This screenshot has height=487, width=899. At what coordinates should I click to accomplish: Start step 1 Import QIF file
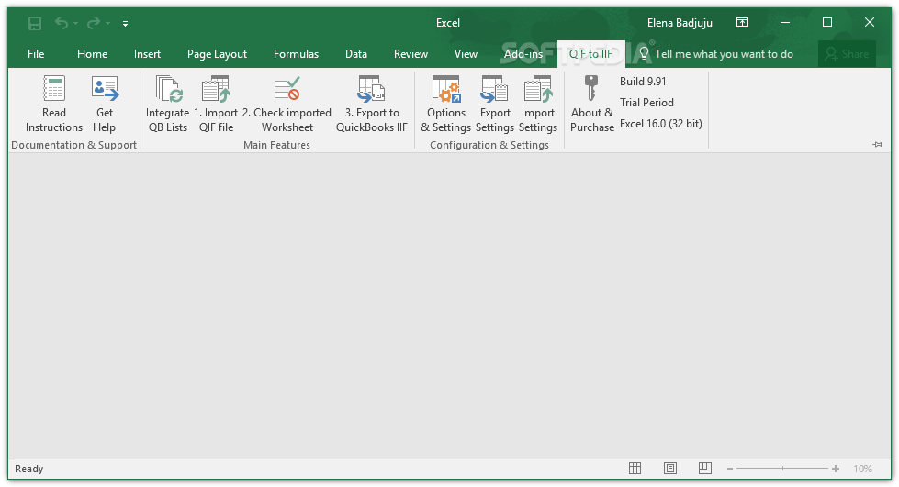click(x=216, y=105)
